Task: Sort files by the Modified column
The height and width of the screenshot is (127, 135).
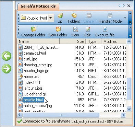Action: coord(114,42)
